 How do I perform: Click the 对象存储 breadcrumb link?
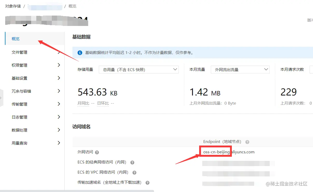(x=13, y=6)
